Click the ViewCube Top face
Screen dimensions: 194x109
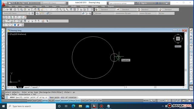[x=178, y=38]
